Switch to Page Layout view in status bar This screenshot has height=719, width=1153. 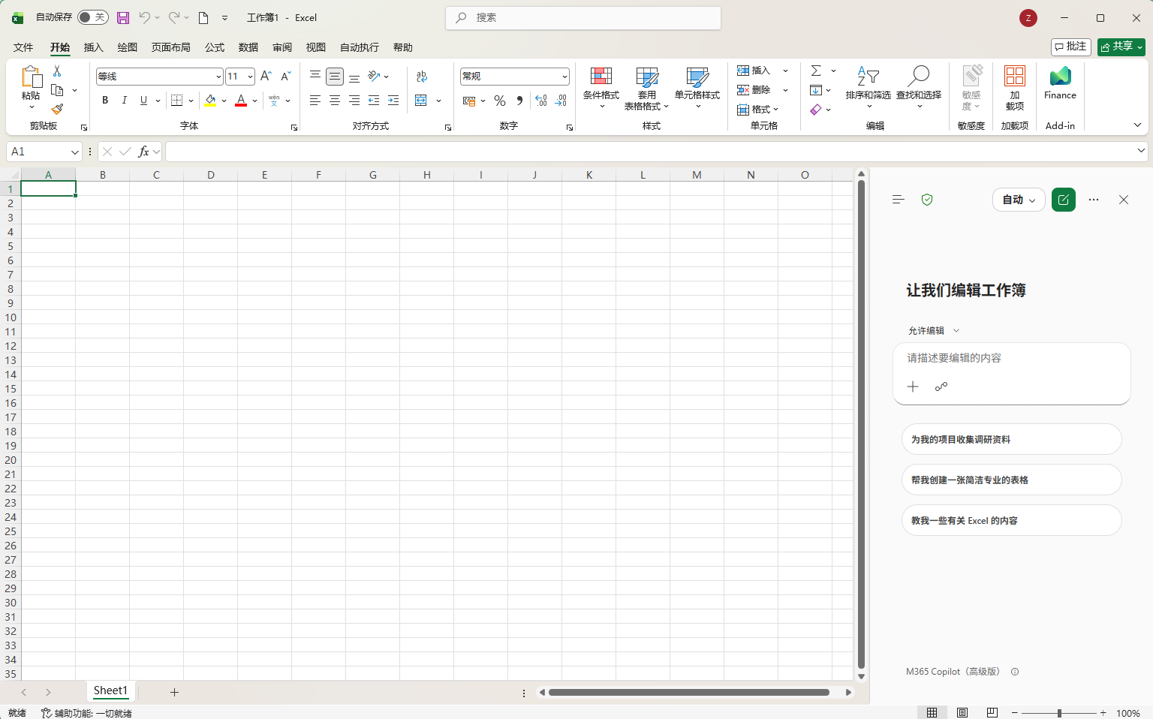962,712
